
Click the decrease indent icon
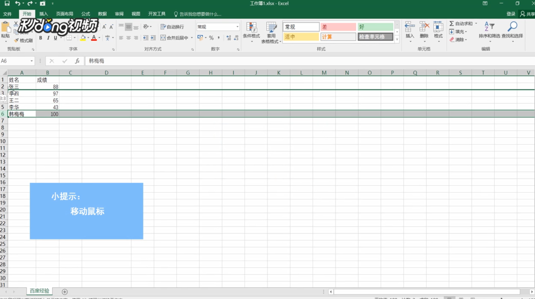(x=146, y=38)
